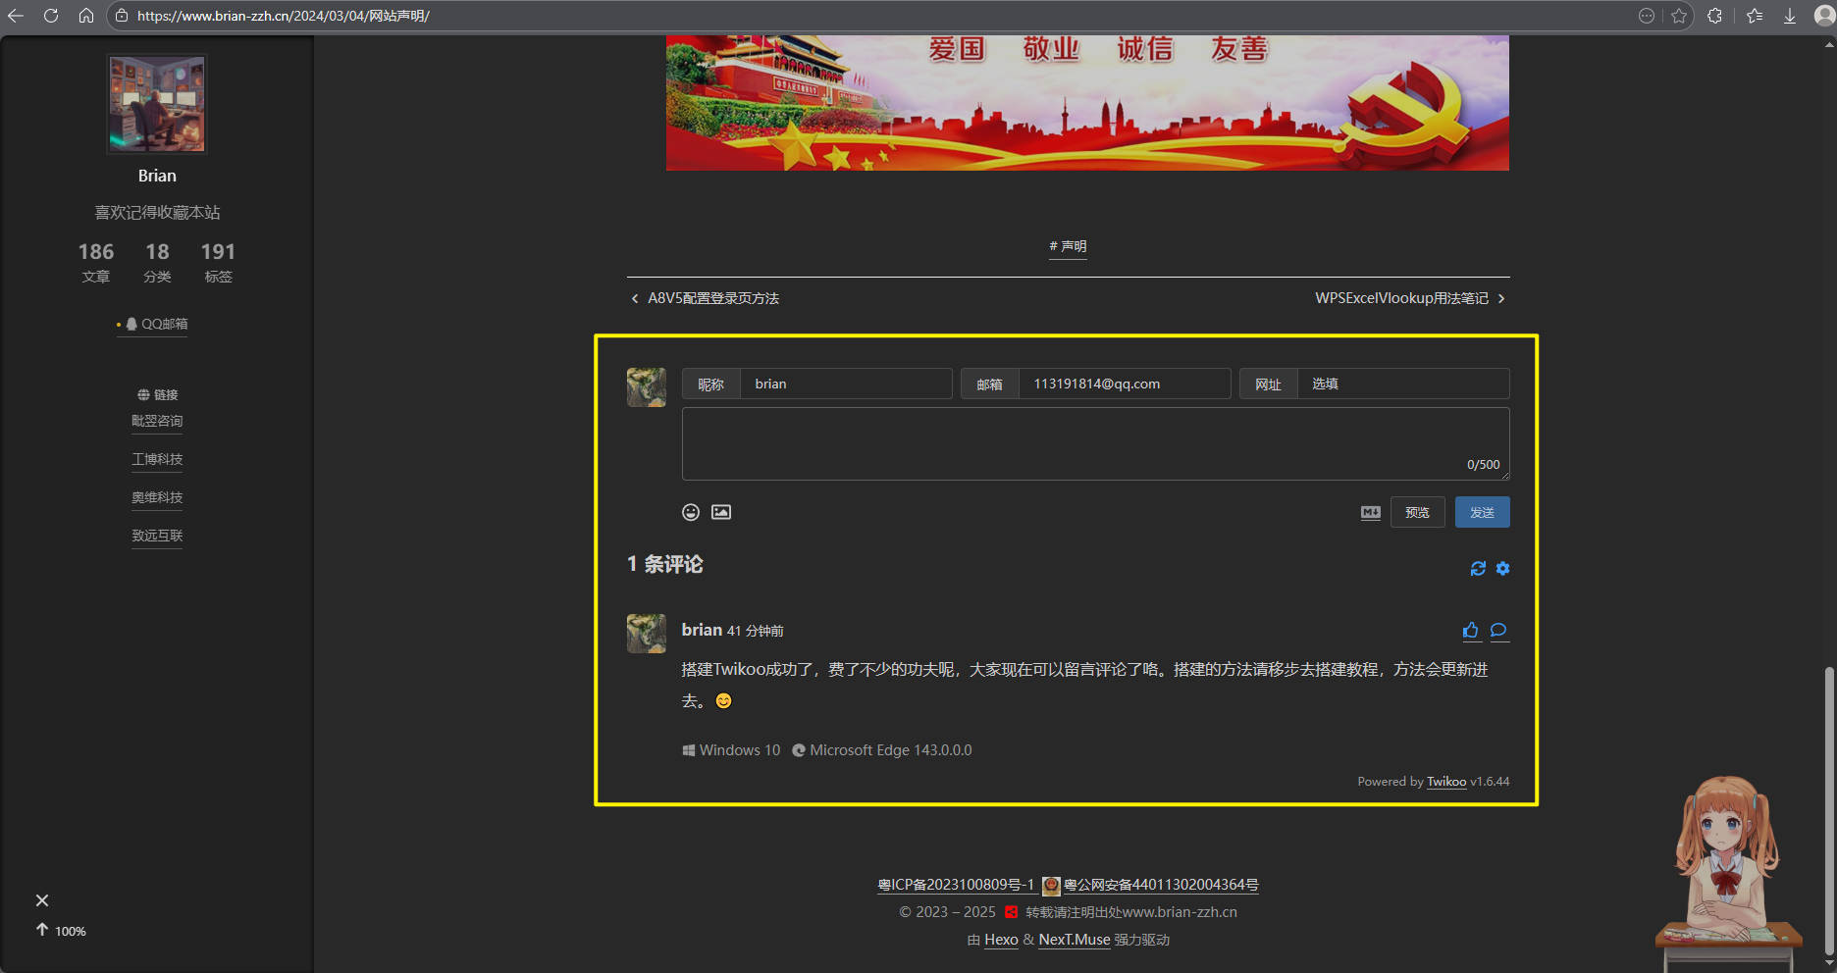Click scroll-to-top arrow above 100%

(x=41, y=929)
